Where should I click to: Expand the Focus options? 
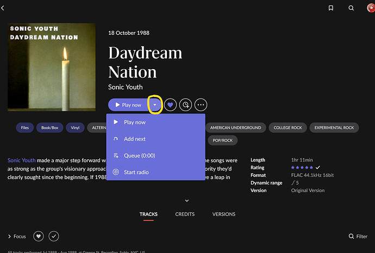pyautogui.click(x=17, y=237)
